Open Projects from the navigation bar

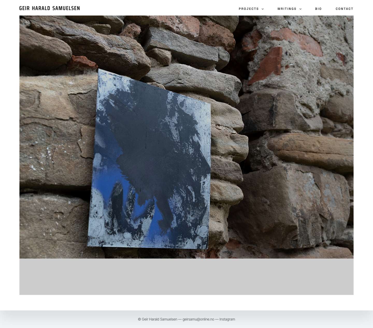tap(248, 9)
